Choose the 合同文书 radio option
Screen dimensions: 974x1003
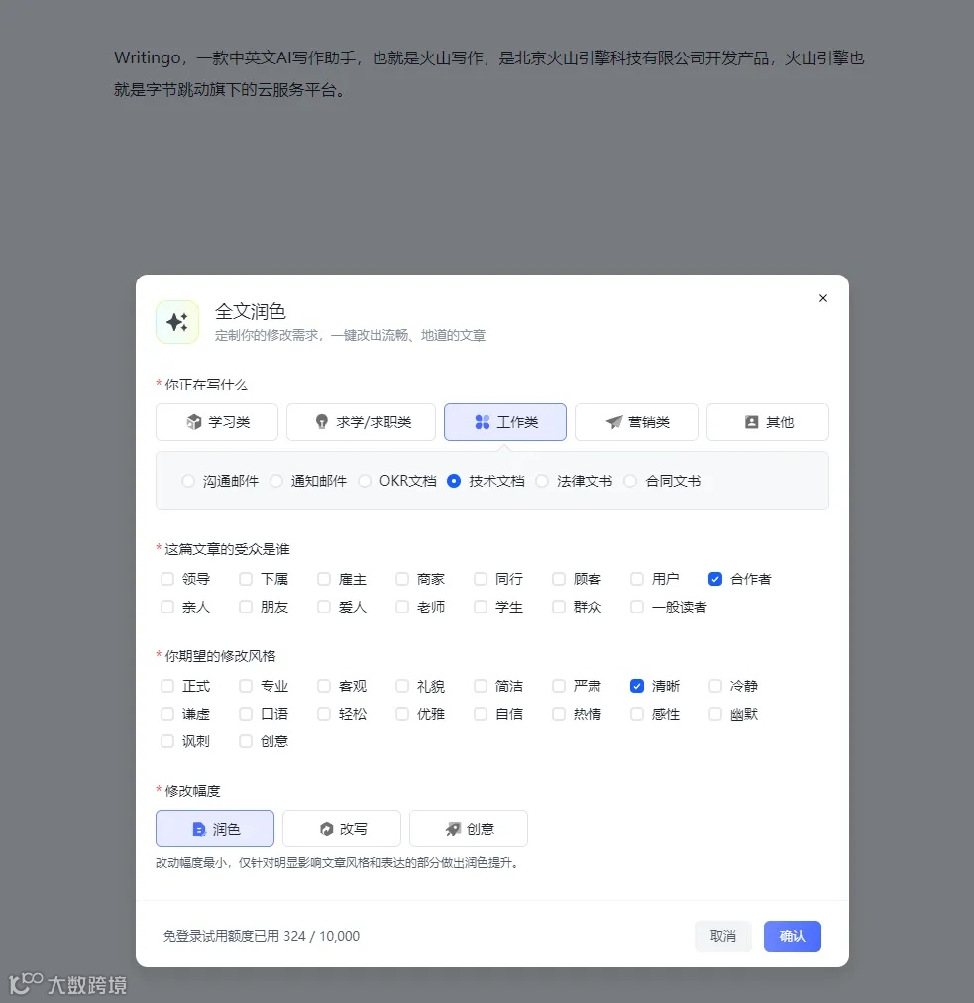630,481
